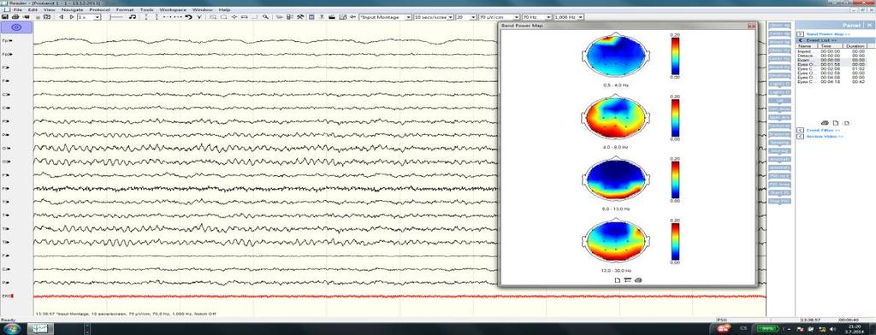Click the undo arrow toolbar icon
Screen dimensions: 876x335
[189, 17]
